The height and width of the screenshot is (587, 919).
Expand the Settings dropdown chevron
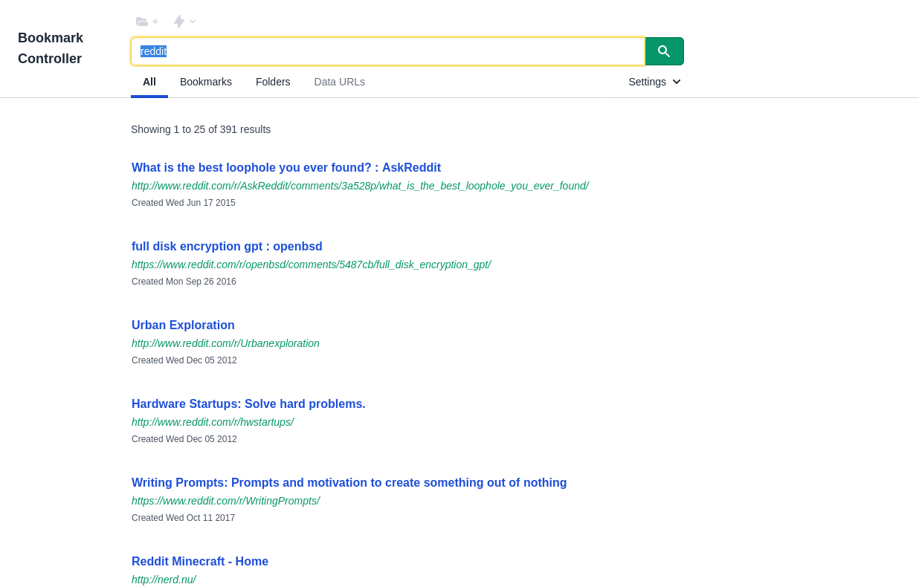pos(676,82)
